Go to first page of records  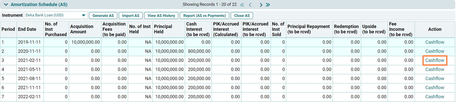[242, 5]
